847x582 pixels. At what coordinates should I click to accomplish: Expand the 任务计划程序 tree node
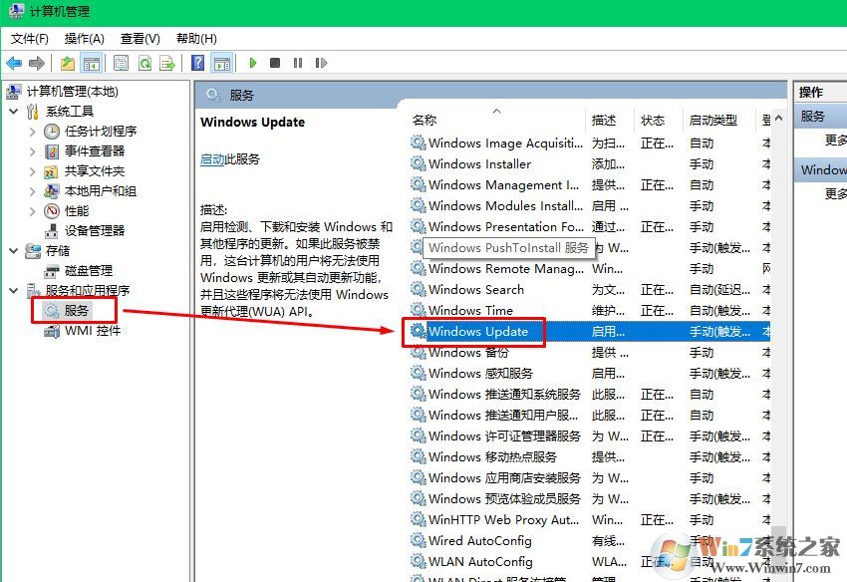tap(32, 132)
